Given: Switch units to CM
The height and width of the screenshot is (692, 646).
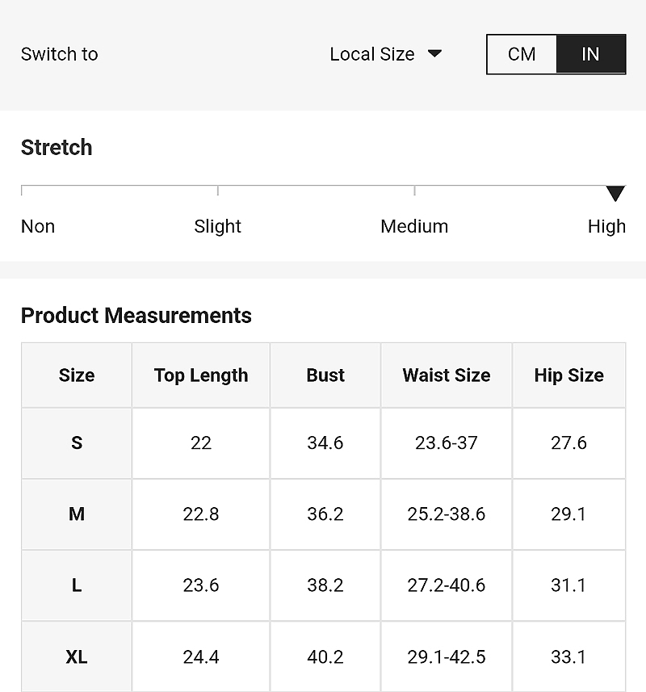Looking at the screenshot, I should click(x=522, y=54).
